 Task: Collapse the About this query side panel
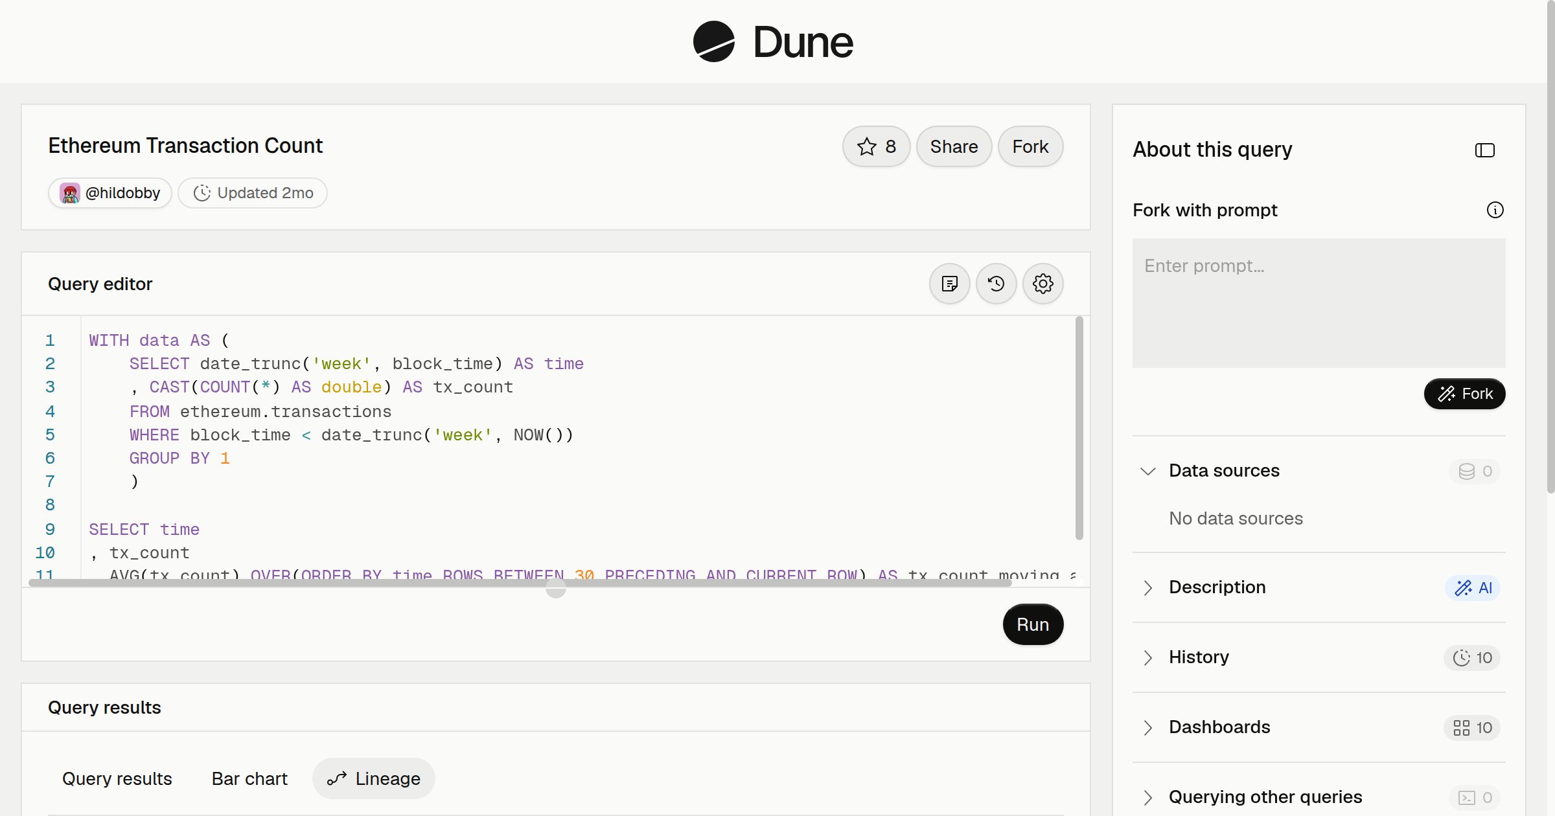[x=1484, y=150]
